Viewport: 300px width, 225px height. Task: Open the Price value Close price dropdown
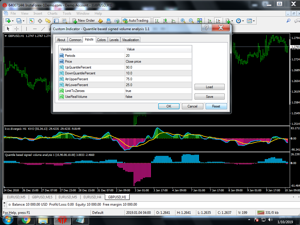[x=158, y=62]
